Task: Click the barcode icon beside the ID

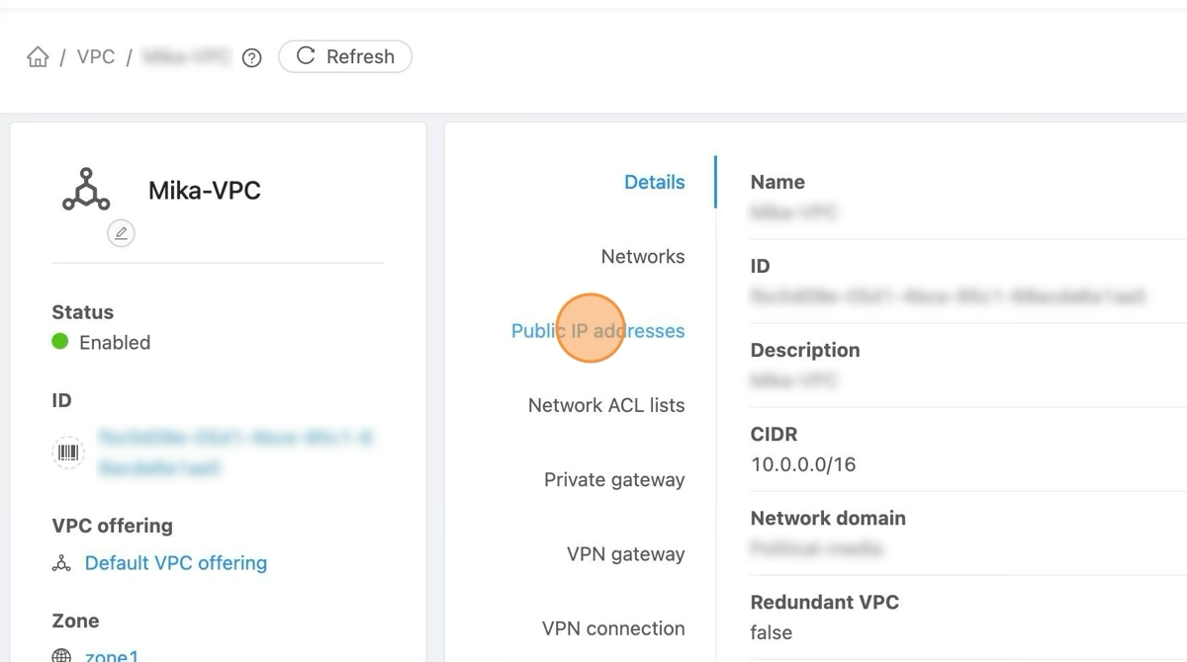Action: [x=68, y=453]
